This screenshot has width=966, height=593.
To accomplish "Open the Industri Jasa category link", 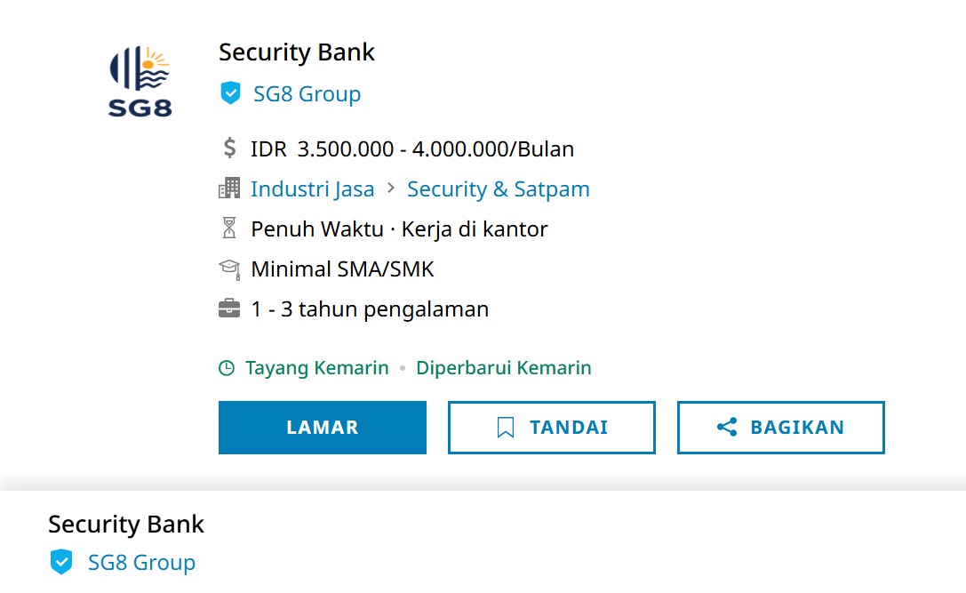I will coord(312,188).
